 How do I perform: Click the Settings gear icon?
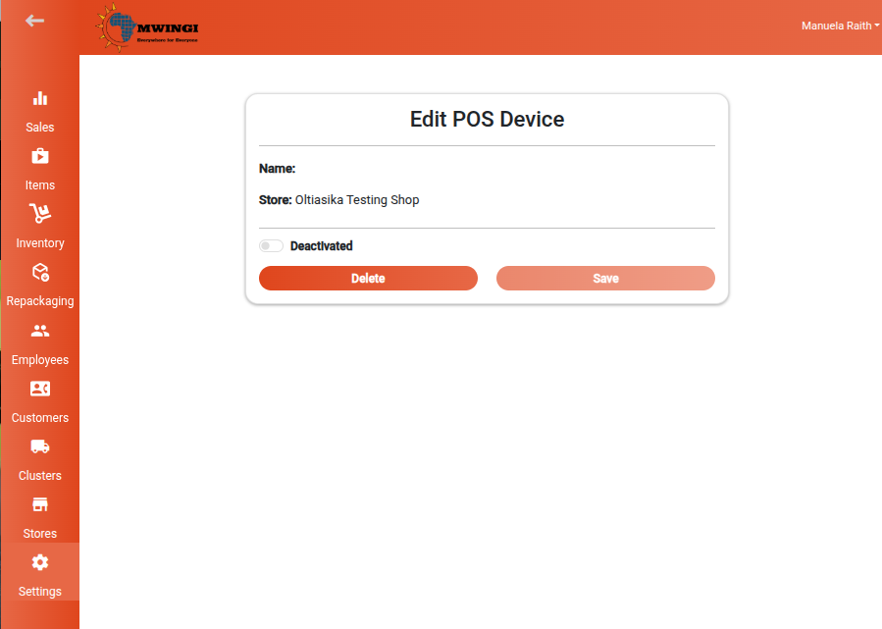point(40,562)
